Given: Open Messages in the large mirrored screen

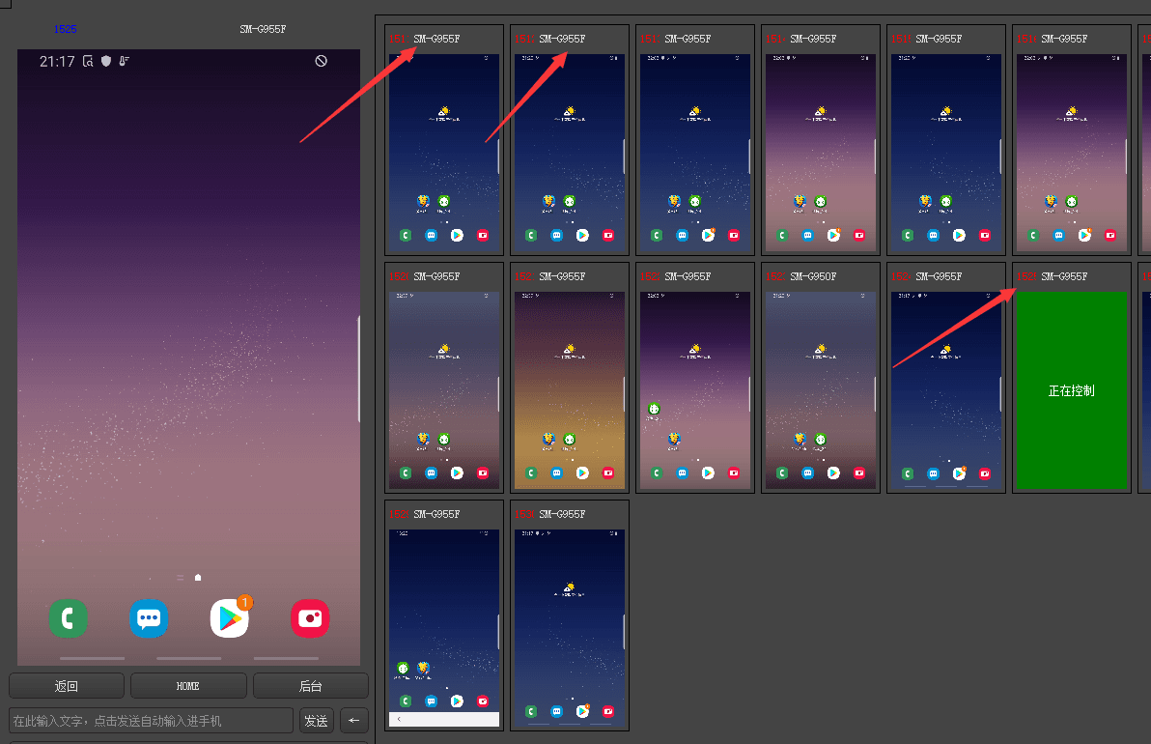Looking at the screenshot, I should coord(149,618).
